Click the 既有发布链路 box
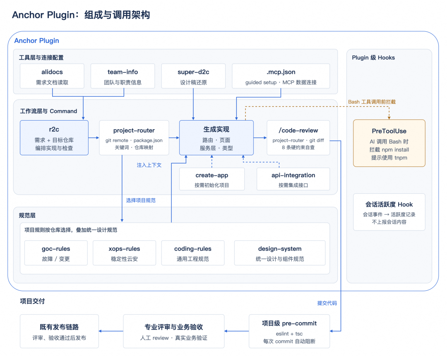Viewport: 447px width, 356px height. pyautogui.click(x=59, y=331)
